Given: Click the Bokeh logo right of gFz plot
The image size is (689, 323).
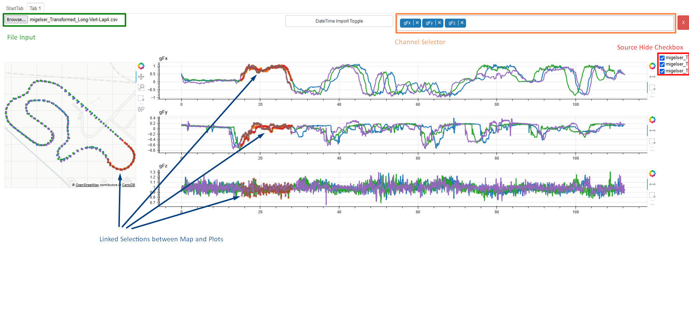Looking at the screenshot, I should [x=652, y=174].
